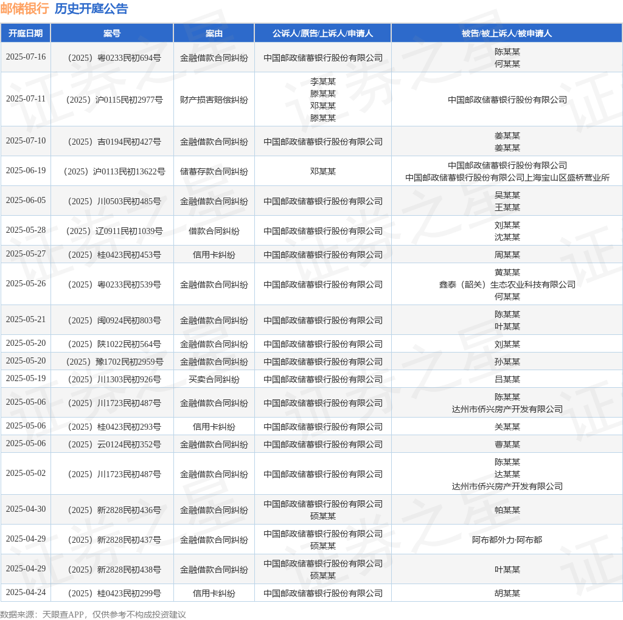623x620 pixels.
Task: Click 借款合同纠纷 in the 辽0911 row
Action: 214,231
